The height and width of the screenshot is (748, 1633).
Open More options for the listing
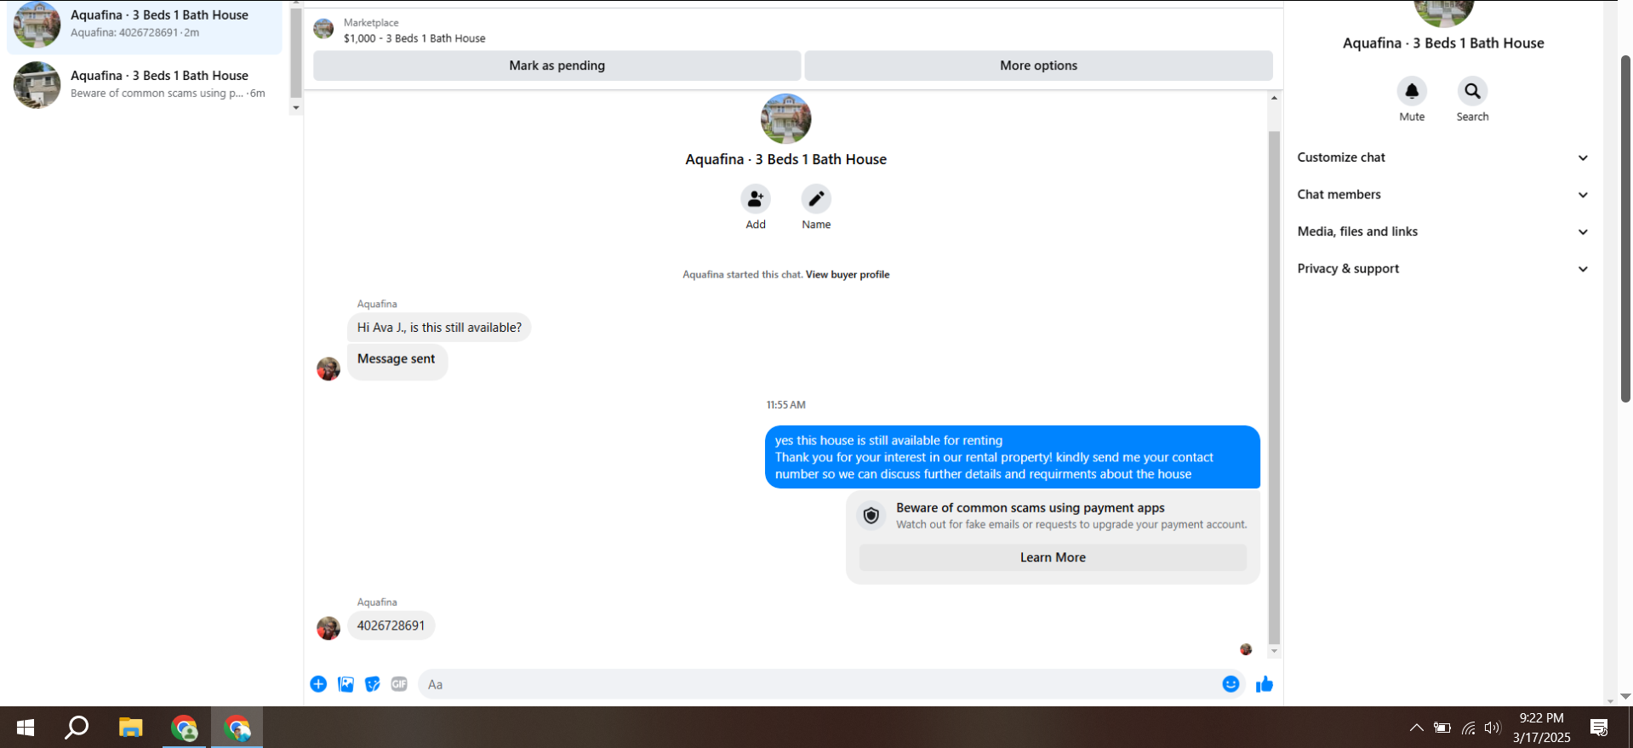click(1038, 66)
